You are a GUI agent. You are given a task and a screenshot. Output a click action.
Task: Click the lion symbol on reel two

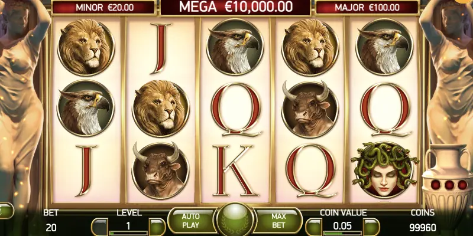(160, 109)
